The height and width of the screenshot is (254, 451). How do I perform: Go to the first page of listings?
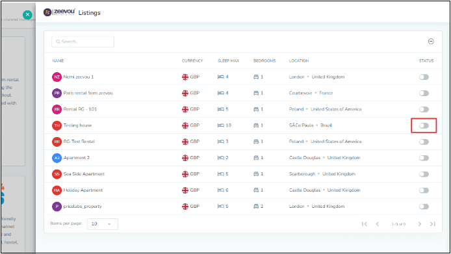[x=365, y=224]
